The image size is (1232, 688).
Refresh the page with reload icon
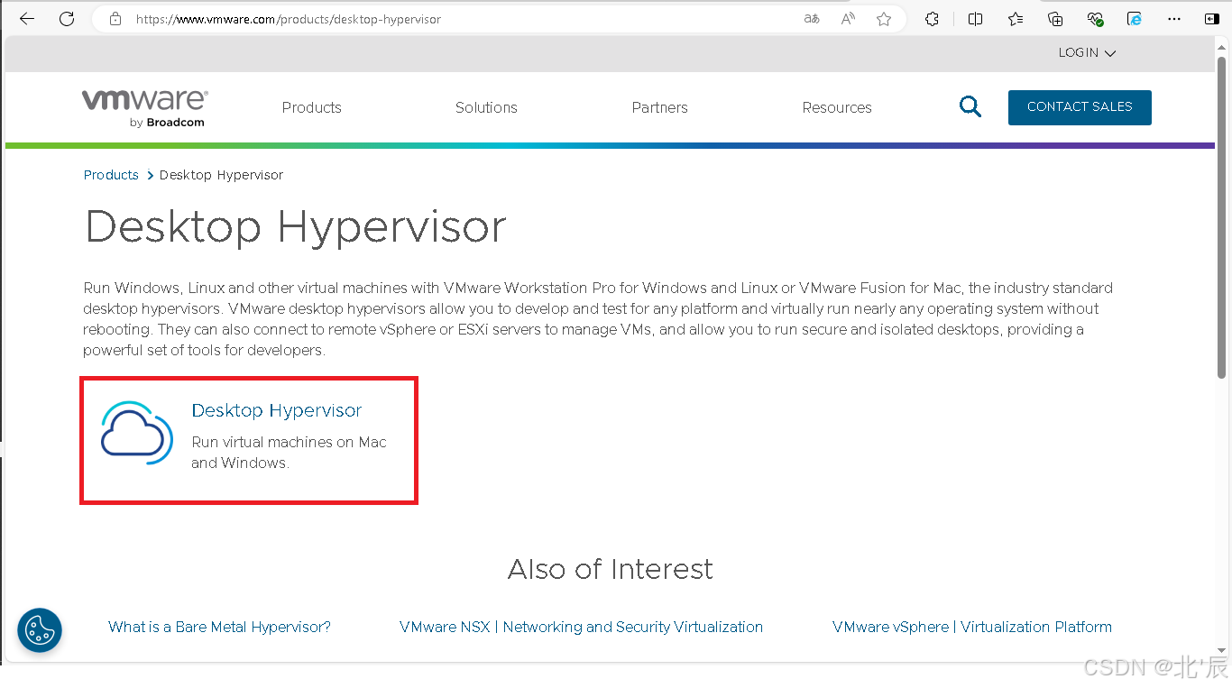(x=67, y=19)
